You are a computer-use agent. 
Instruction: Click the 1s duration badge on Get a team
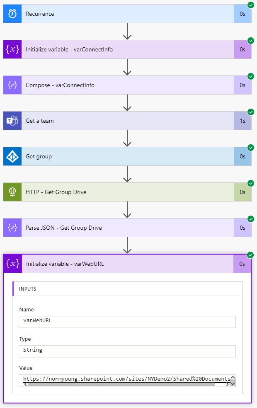[242, 121]
